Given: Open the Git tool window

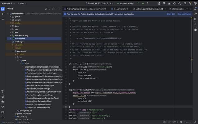Looking at the screenshot, I should [x=2, y=117].
